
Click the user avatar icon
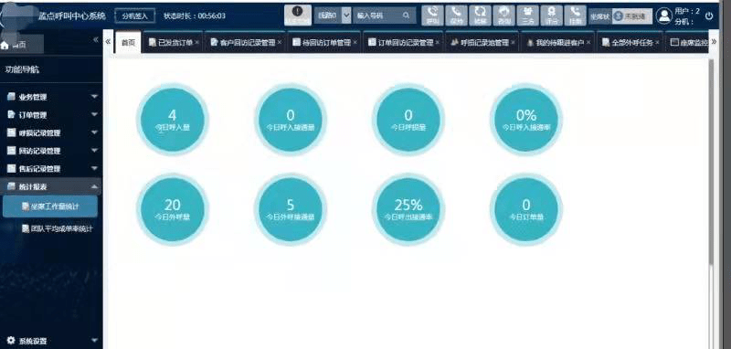pos(663,16)
